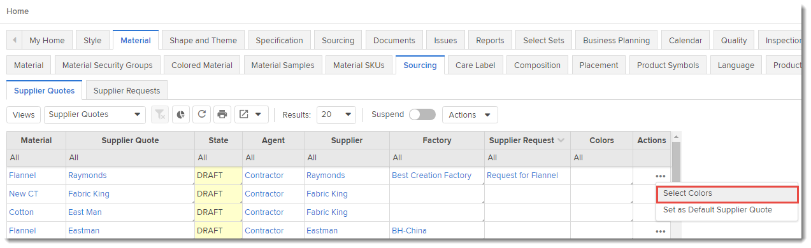Click the Views button
The height and width of the screenshot is (248, 811).
pos(24,115)
